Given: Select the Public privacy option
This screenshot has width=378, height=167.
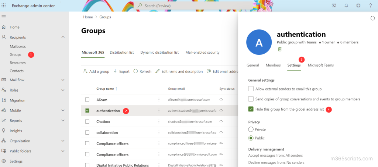Looking at the screenshot, I should [251, 138].
